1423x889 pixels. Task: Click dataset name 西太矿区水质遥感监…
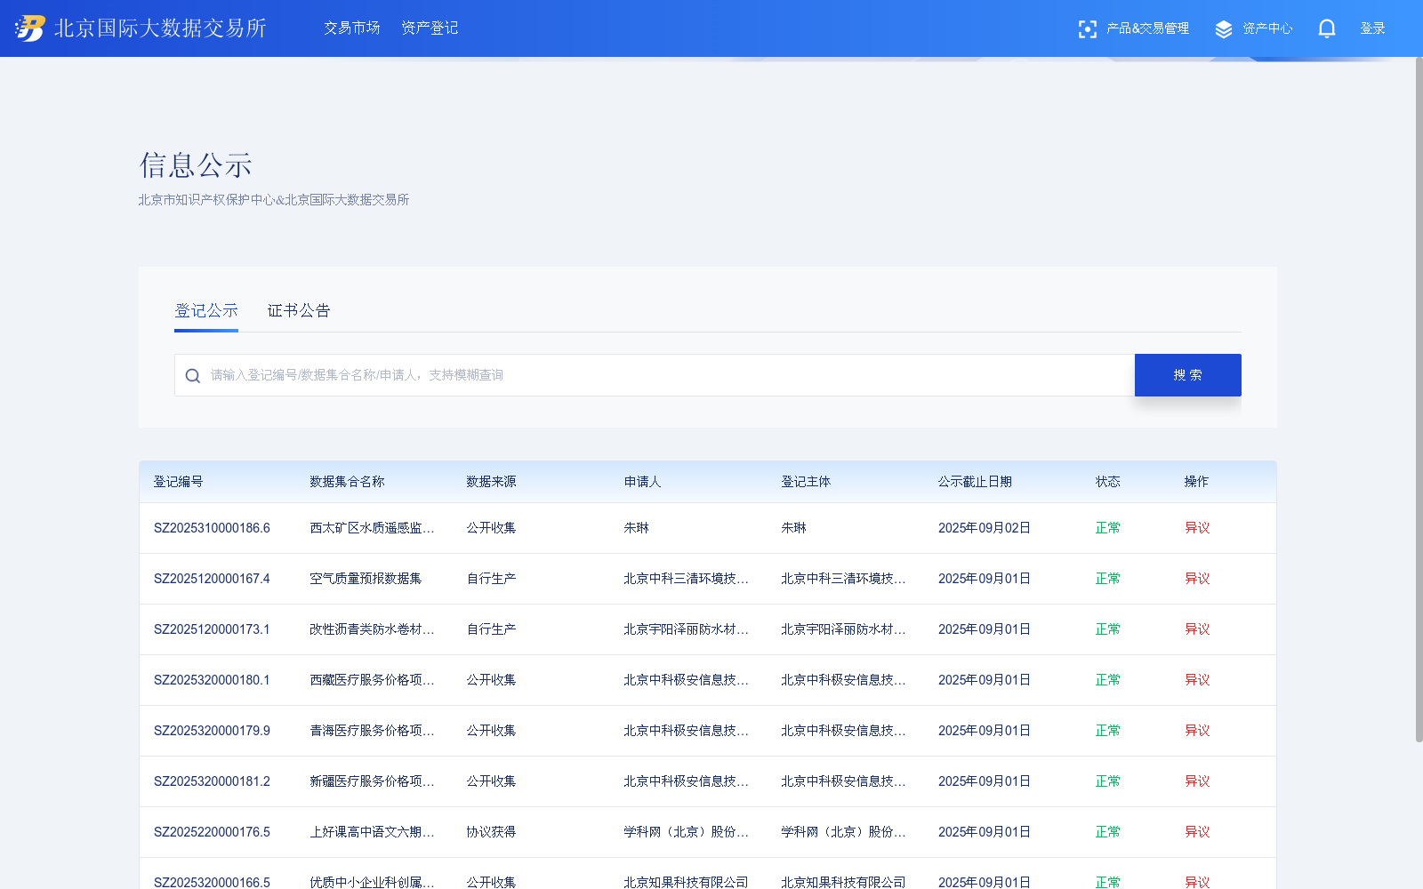[x=372, y=528]
